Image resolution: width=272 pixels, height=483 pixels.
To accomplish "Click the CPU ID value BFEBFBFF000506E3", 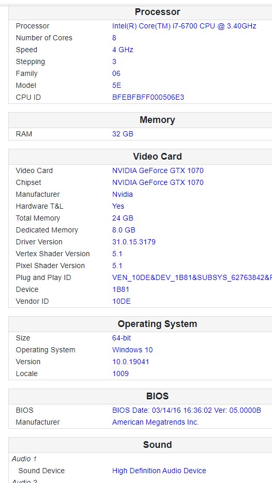I will tap(148, 97).
